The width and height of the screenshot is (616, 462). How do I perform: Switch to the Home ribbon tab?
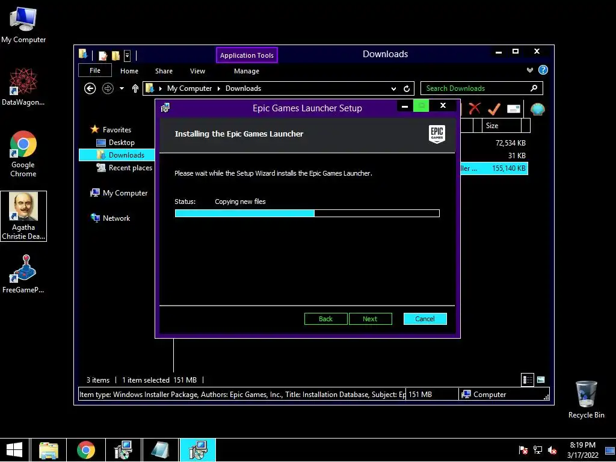129,71
